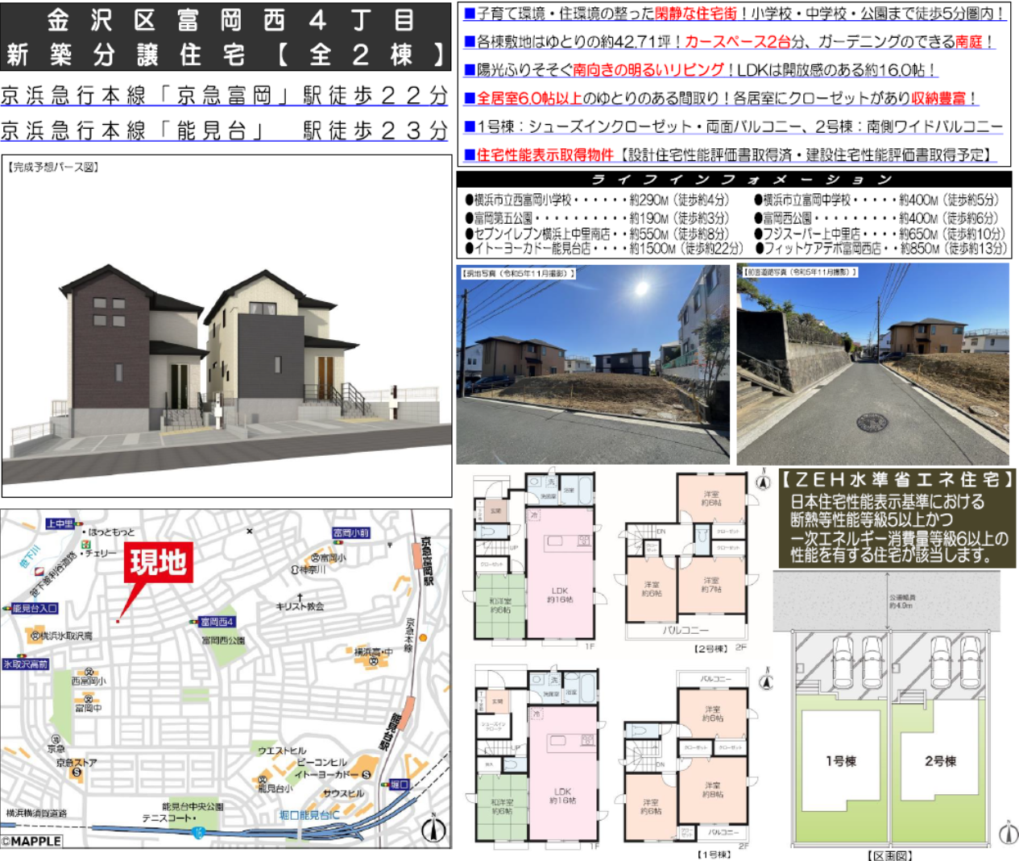Click the 上中里 intersection label on map
The image size is (1019, 861).
pos(60,524)
